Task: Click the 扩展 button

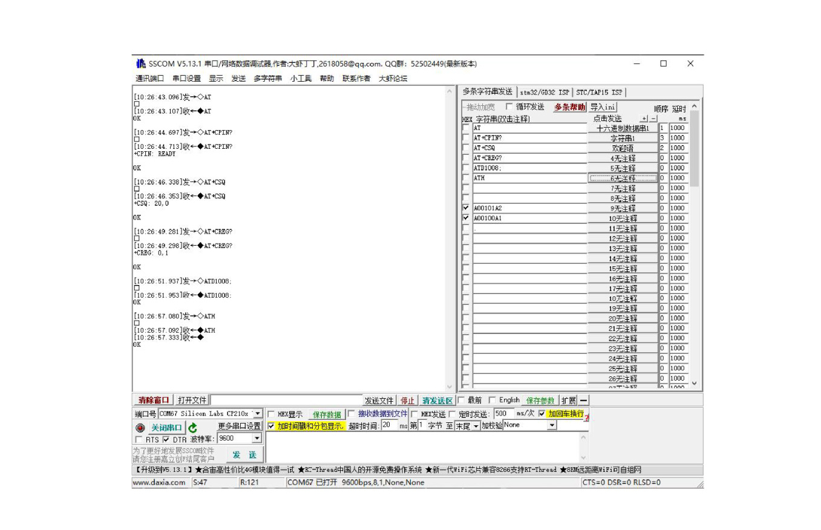Action: (569, 401)
